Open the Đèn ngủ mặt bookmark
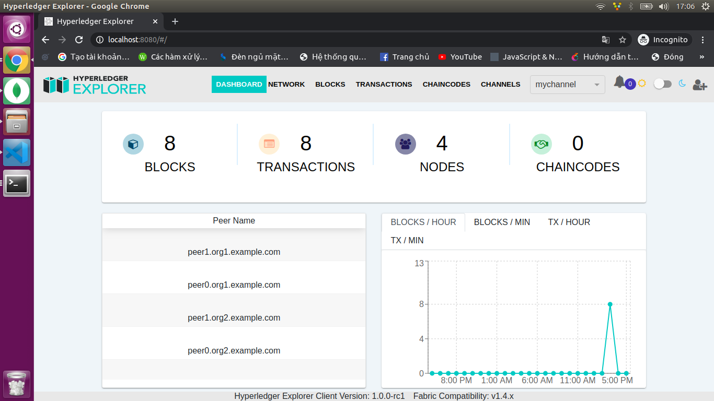Image resolution: width=714 pixels, height=401 pixels. click(x=254, y=57)
